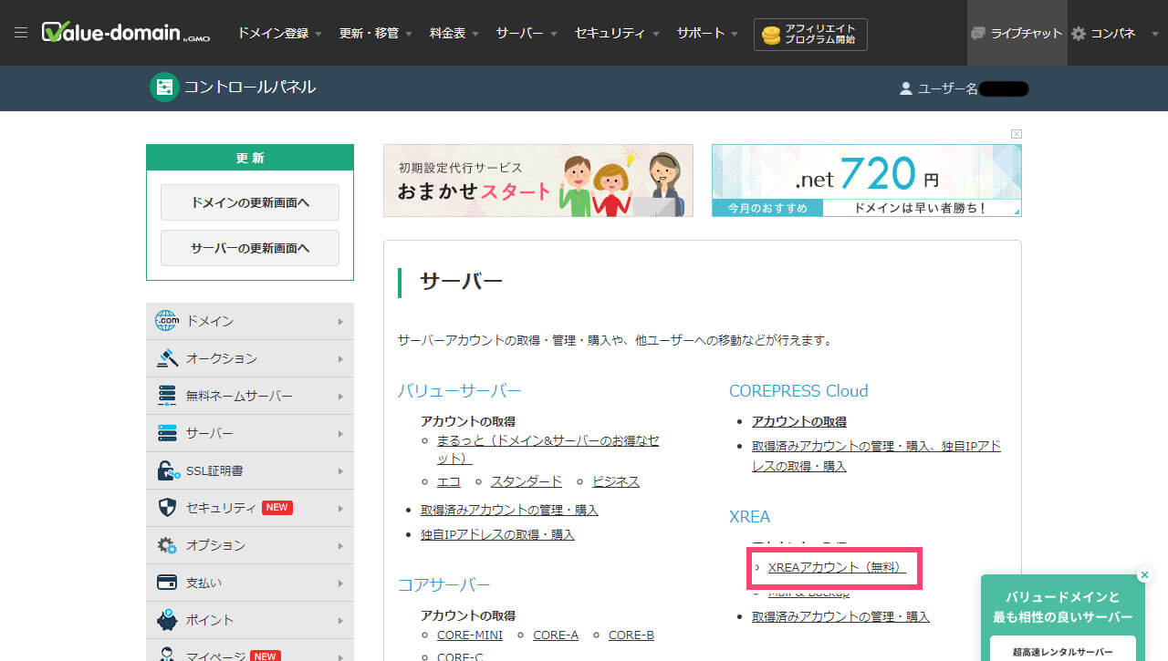1168x661 pixels.
Task: Click the ポイント piggy bank icon
Action: [167, 620]
